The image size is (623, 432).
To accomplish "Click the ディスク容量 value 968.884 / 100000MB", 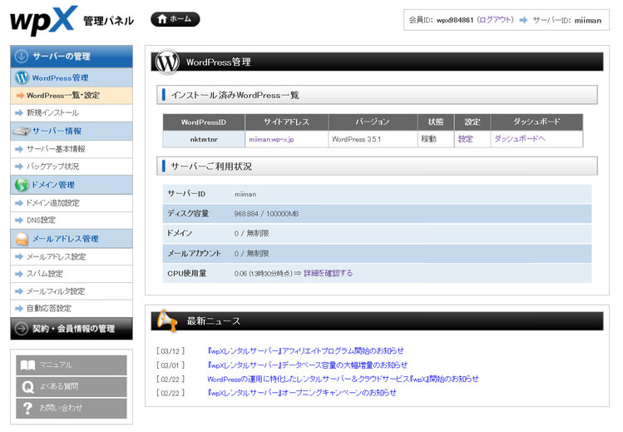I will tap(266, 214).
